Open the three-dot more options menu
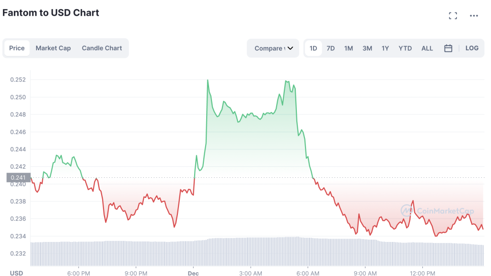This screenshot has height=276, width=491. coord(474,16)
